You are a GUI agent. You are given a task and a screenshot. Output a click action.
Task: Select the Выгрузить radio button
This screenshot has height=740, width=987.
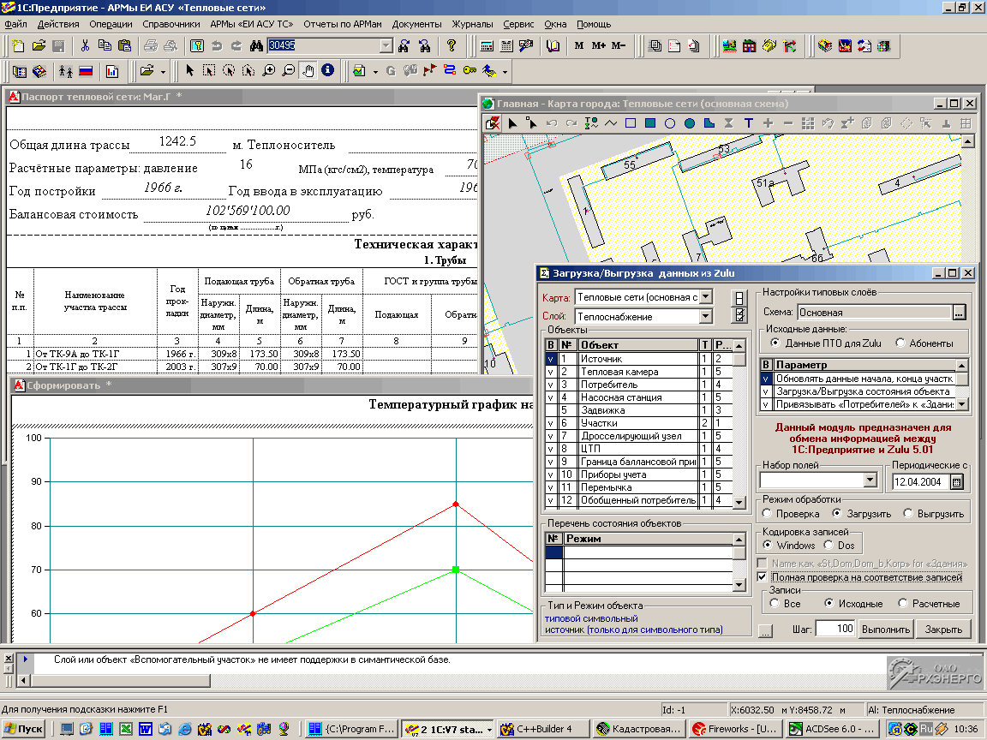908,514
